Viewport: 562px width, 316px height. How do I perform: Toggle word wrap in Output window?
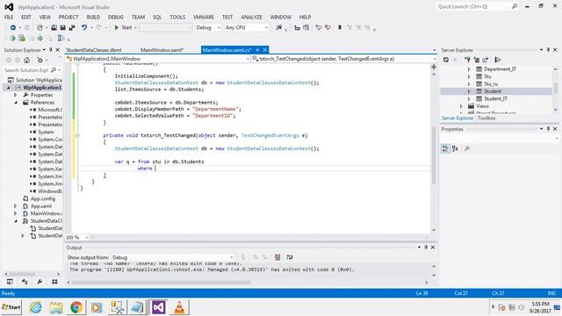tap(289, 257)
